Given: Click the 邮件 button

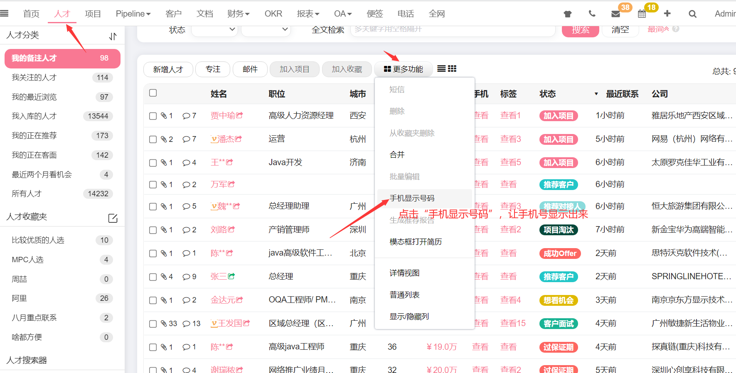Looking at the screenshot, I should [x=250, y=69].
